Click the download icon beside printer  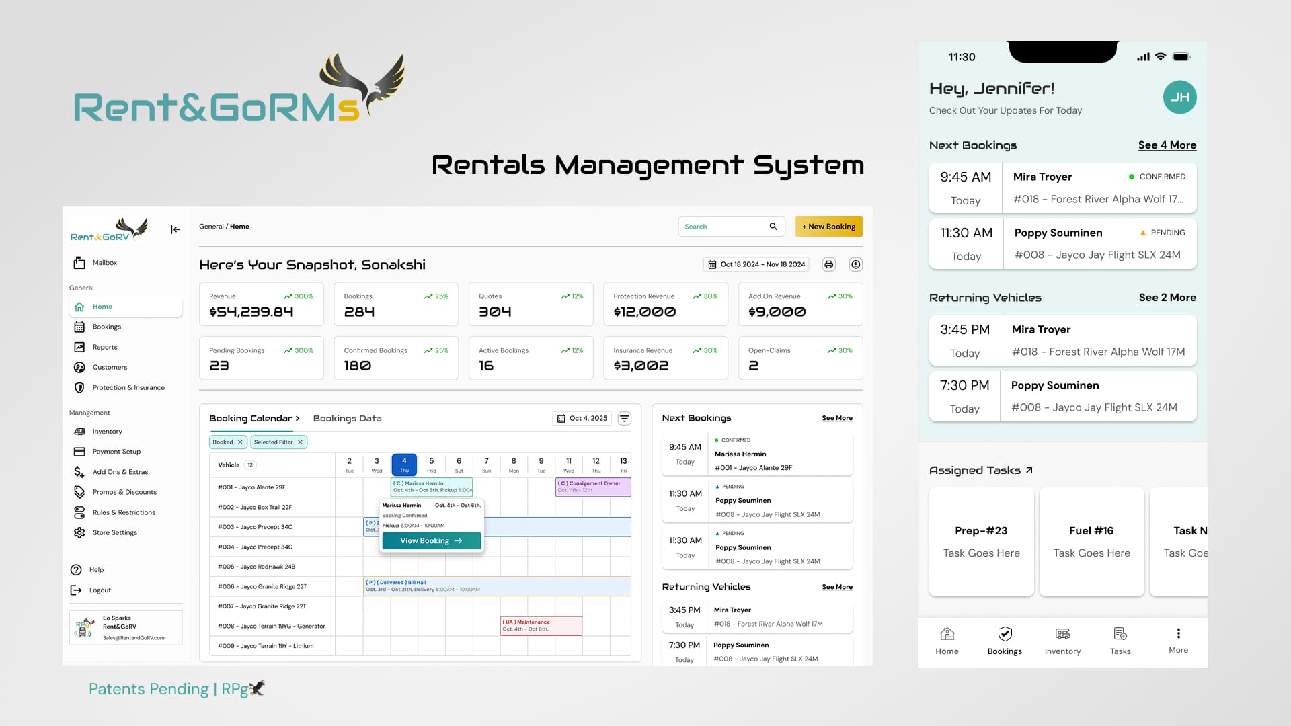[855, 264]
